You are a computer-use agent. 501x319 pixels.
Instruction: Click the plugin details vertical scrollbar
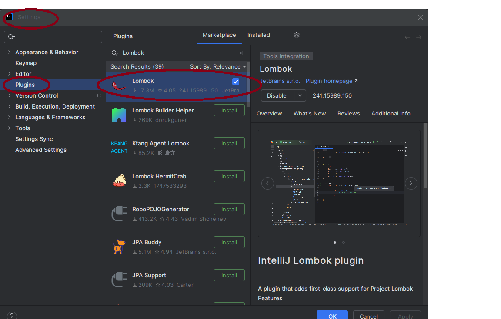(x=425, y=156)
